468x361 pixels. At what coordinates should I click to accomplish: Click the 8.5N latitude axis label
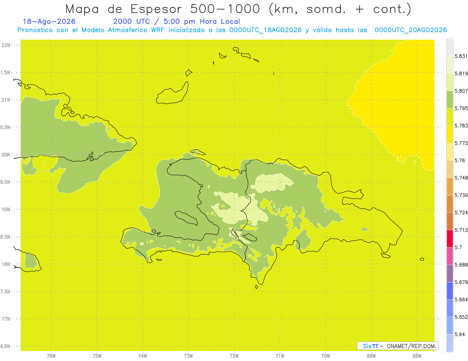[5, 237]
